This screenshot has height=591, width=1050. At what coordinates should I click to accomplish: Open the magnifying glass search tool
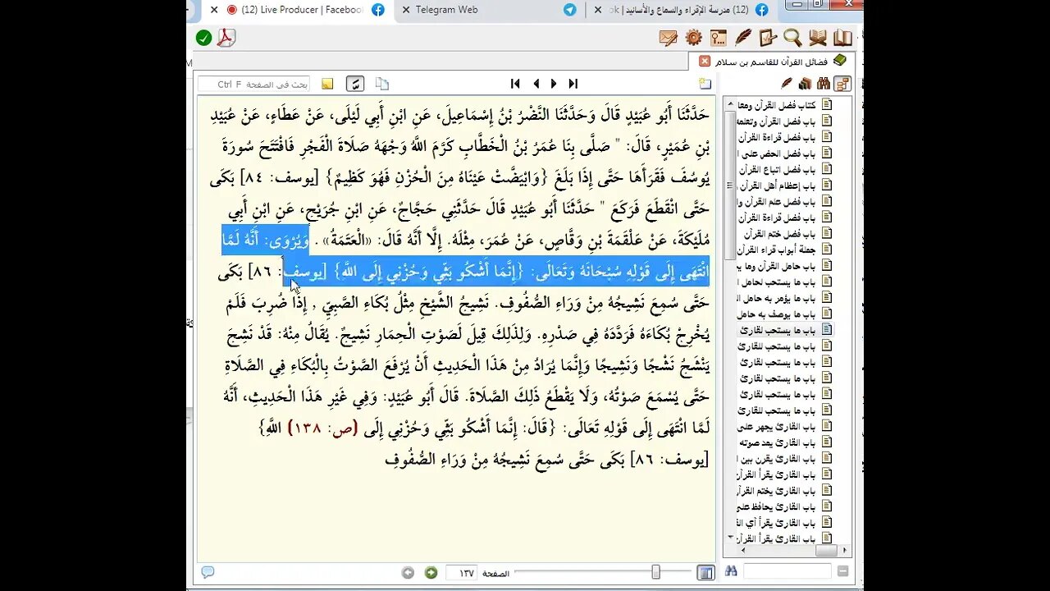(792, 38)
